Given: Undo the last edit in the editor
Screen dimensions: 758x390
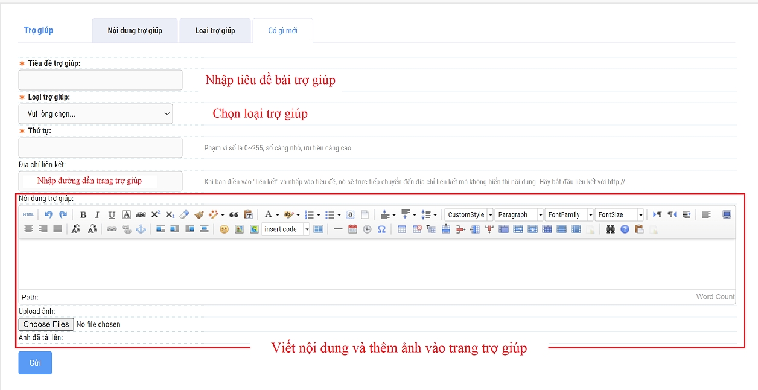Looking at the screenshot, I should (48, 214).
